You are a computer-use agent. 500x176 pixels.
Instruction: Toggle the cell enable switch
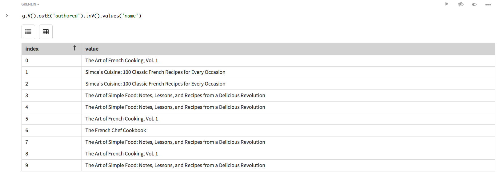(x=474, y=4)
